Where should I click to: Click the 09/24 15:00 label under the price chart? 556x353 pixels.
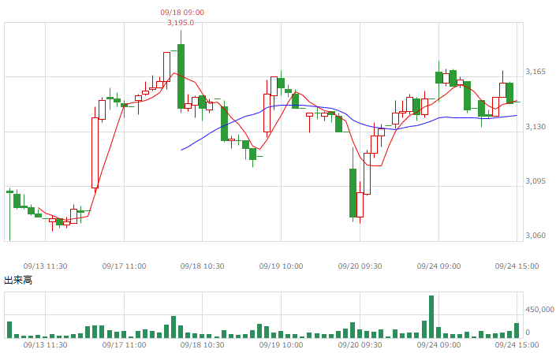click(517, 266)
